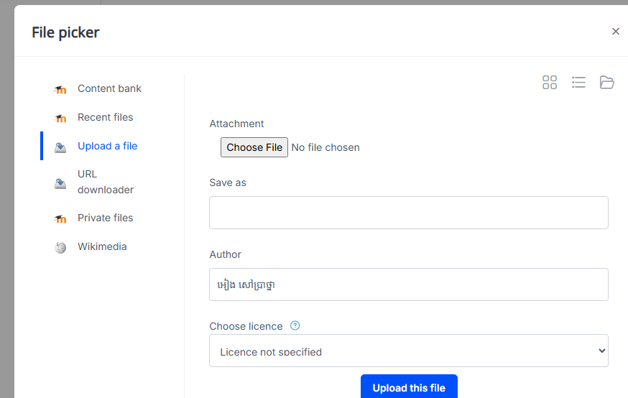Image resolution: width=628 pixels, height=398 pixels.
Task: Expand the Choose licence dropdown
Action: click(408, 351)
